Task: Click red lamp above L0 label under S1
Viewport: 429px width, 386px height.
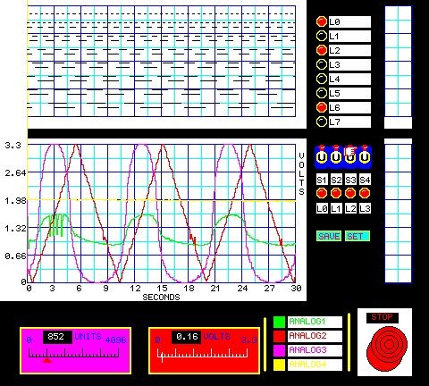Action: (x=322, y=193)
